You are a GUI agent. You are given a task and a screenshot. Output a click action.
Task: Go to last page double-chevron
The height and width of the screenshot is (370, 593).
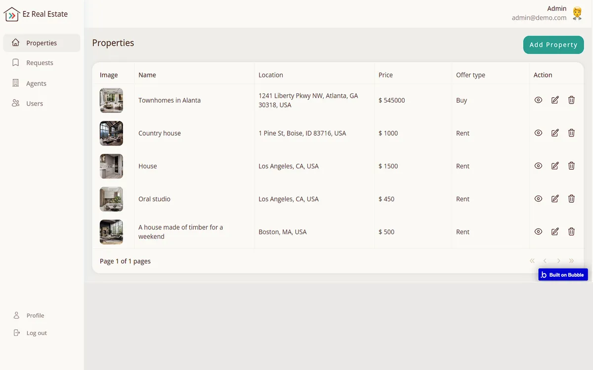(x=572, y=261)
